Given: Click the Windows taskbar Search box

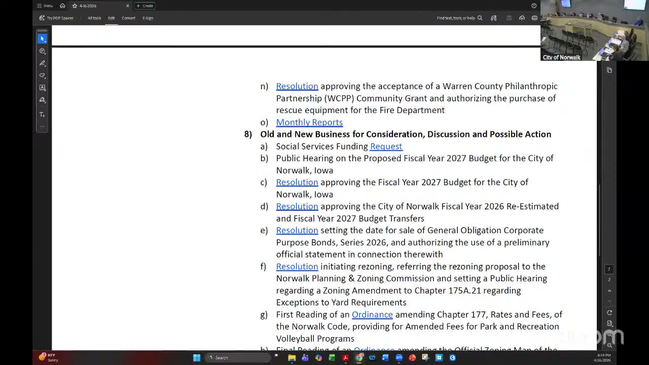Looking at the screenshot, I should (237, 357).
